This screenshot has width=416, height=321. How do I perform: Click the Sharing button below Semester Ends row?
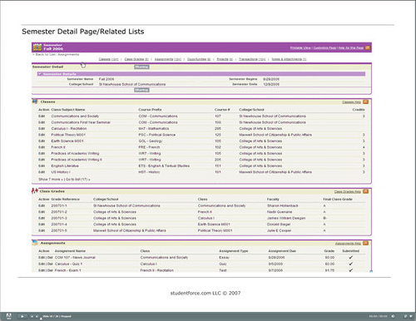click(x=141, y=90)
